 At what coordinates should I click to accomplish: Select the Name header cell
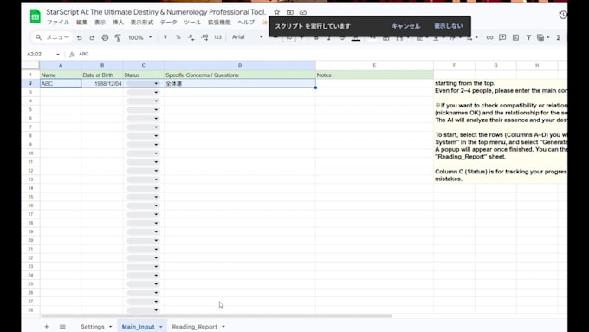pos(61,75)
